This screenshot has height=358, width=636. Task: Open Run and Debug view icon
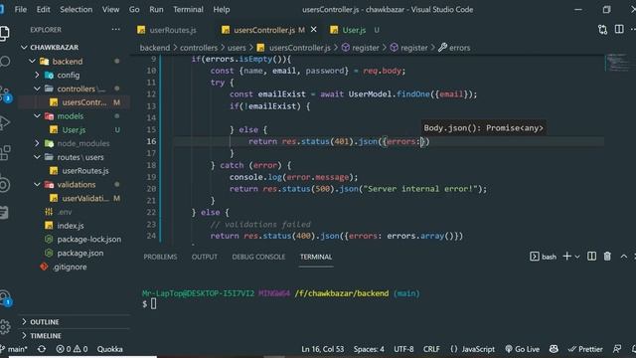[4, 123]
